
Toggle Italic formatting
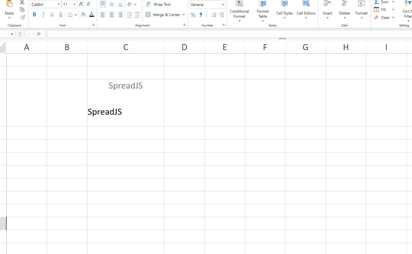[x=43, y=14]
